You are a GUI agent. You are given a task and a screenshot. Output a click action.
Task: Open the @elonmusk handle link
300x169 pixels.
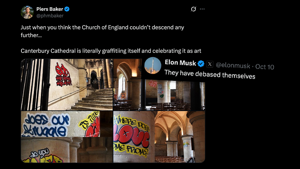[x=233, y=66]
